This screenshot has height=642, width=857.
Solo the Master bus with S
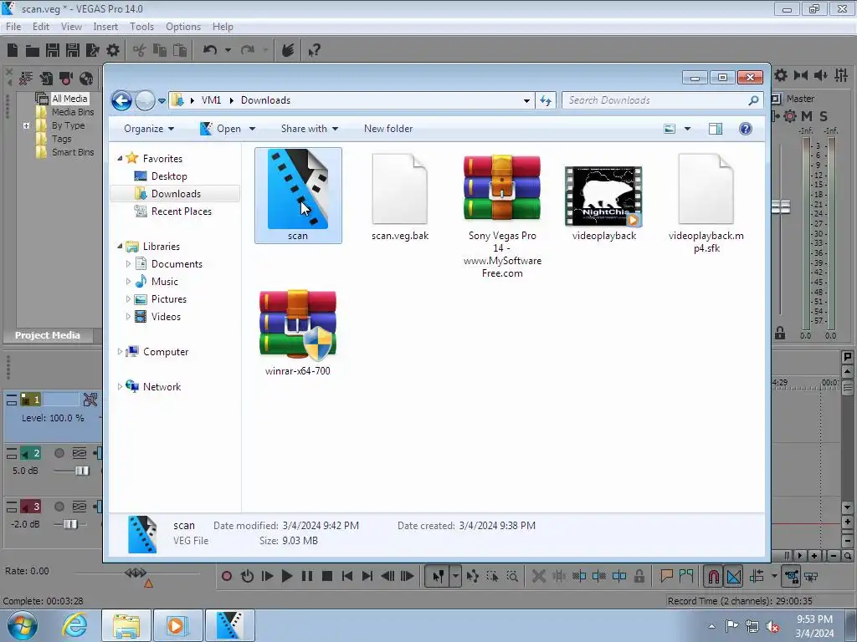pos(824,116)
